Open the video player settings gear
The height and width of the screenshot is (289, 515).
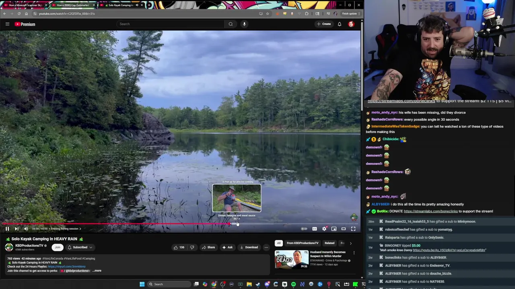pyautogui.click(x=324, y=229)
